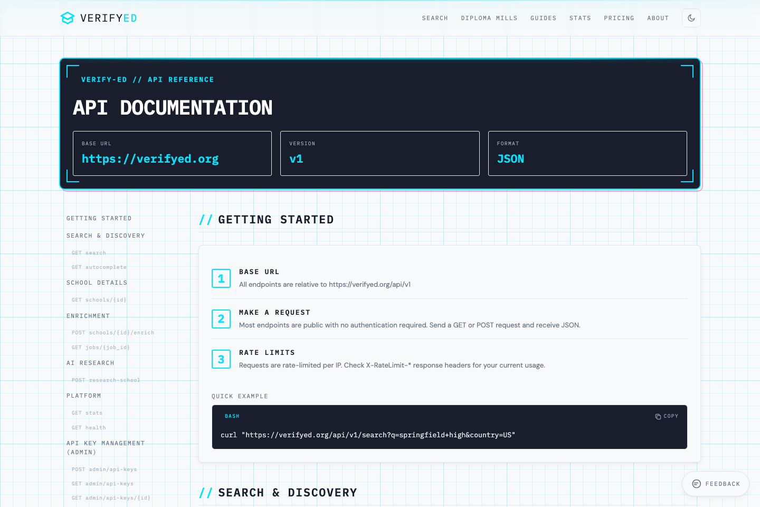
Task: Open the ABOUT page
Action: click(658, 18)
